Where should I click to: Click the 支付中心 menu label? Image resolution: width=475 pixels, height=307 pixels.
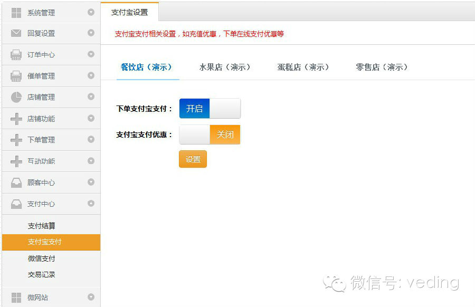41,204
